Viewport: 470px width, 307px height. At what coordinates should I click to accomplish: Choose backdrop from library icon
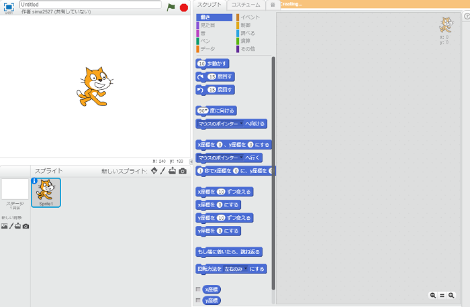[x=4, y=226]
